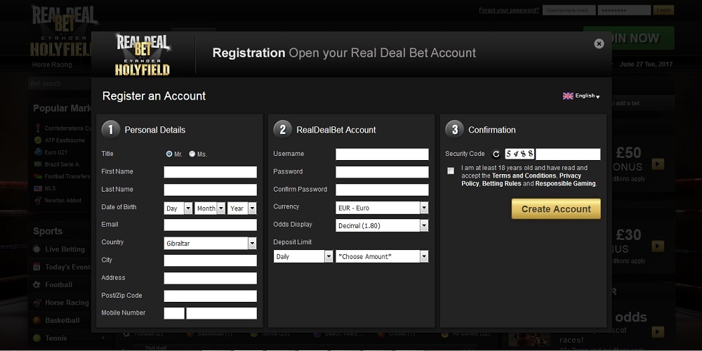
Task: Open the Day of birth dropdown
Action: [178, 208]
